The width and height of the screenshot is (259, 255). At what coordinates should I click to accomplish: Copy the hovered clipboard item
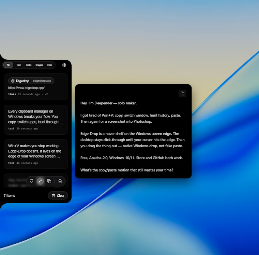pyautogui.click(x=49, y=181)
